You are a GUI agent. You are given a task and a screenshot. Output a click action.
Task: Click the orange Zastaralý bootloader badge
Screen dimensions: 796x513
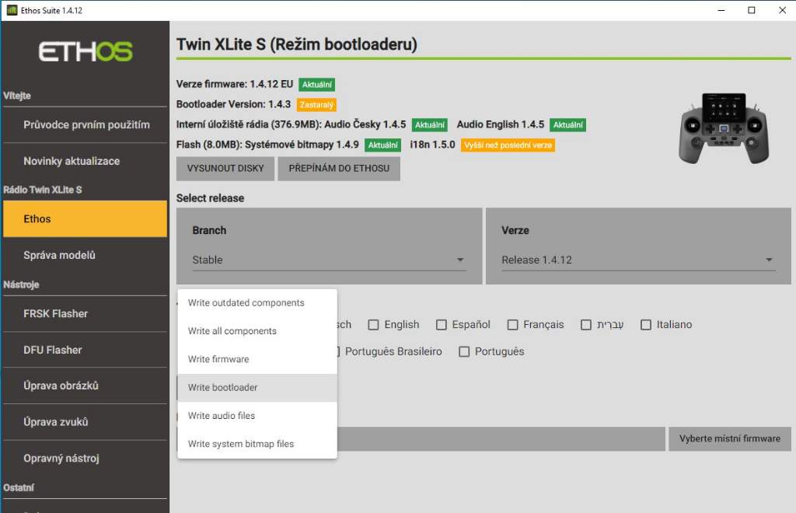(316, 104)
